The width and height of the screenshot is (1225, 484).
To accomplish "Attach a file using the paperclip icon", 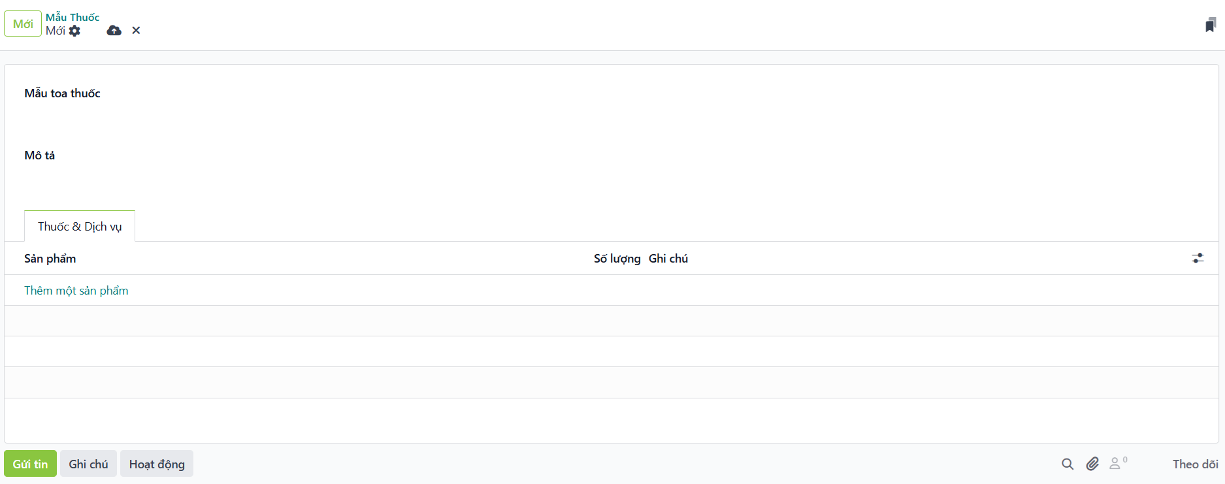I will 1092,464.
